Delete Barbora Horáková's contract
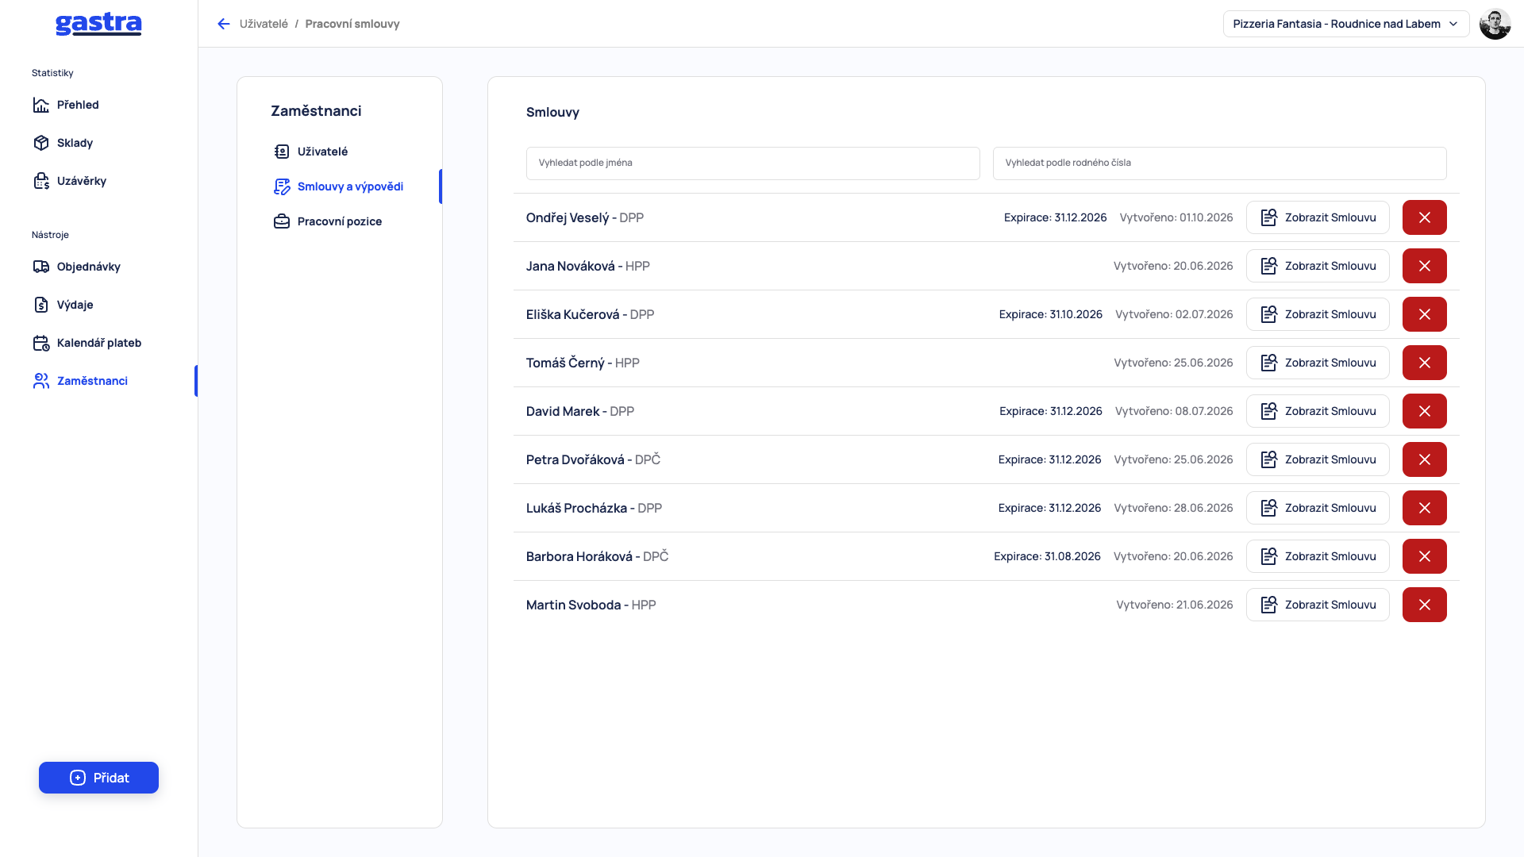Viewport: 1524px width, 857px height. tap(1424, 556)
